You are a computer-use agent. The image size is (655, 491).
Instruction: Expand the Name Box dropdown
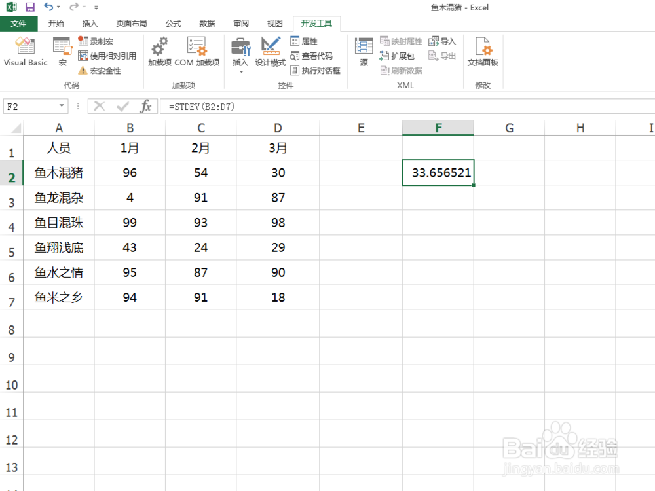(62, 106)
